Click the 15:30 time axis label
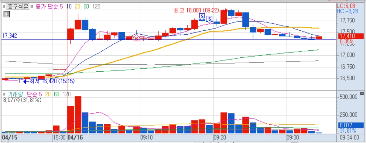This screenshot has height=143, width=366. [x=59, y=137]
